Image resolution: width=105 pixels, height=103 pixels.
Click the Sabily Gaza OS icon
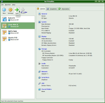4,32
